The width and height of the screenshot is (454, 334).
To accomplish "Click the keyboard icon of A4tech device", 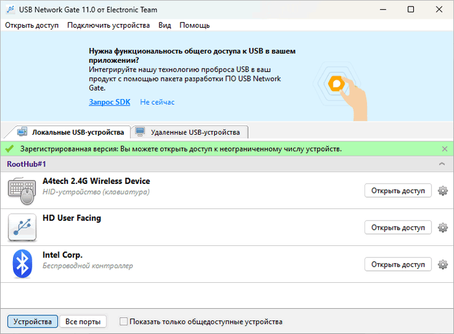I will (22, 191).
